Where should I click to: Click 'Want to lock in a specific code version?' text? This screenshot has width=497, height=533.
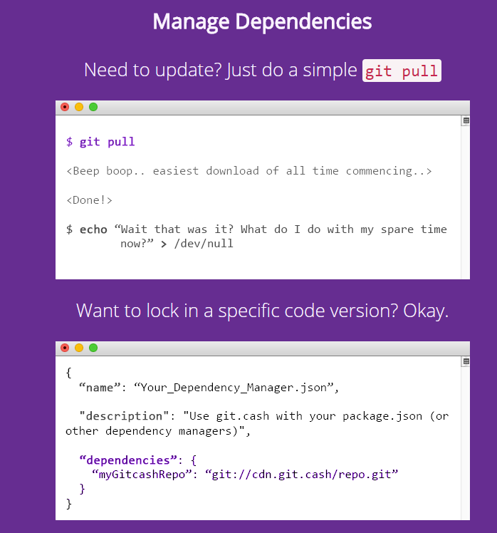point(237,311)
